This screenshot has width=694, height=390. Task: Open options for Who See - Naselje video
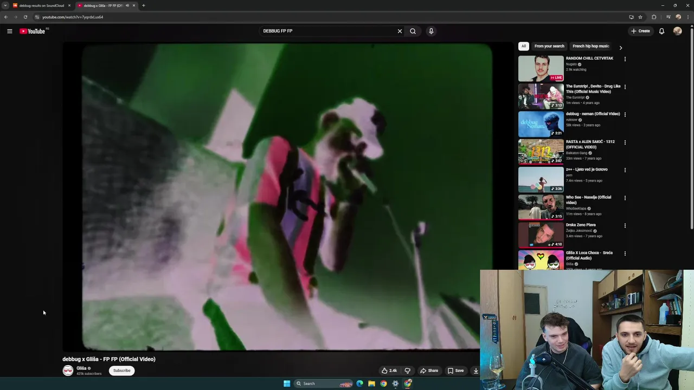pos(625,198)
